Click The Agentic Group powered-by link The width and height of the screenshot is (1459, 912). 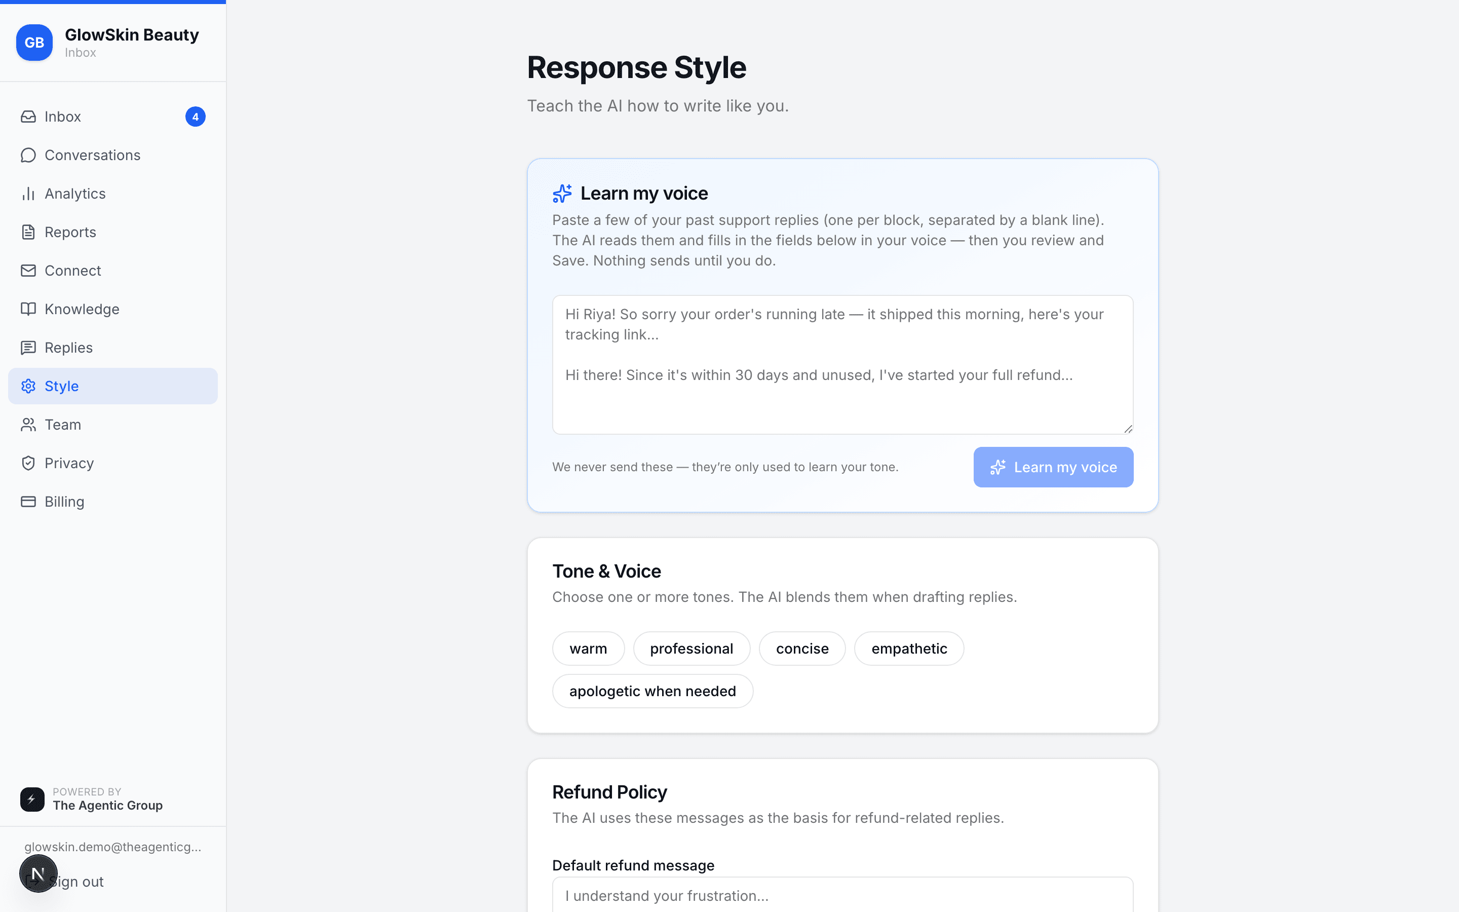(x=92, y=799)
